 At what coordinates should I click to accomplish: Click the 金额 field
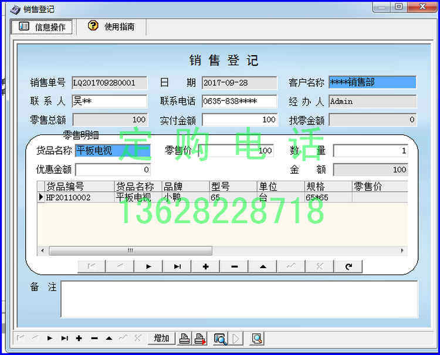coord(370,170)
